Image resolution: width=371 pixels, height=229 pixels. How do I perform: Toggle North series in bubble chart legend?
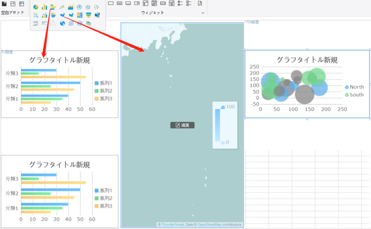354,87
